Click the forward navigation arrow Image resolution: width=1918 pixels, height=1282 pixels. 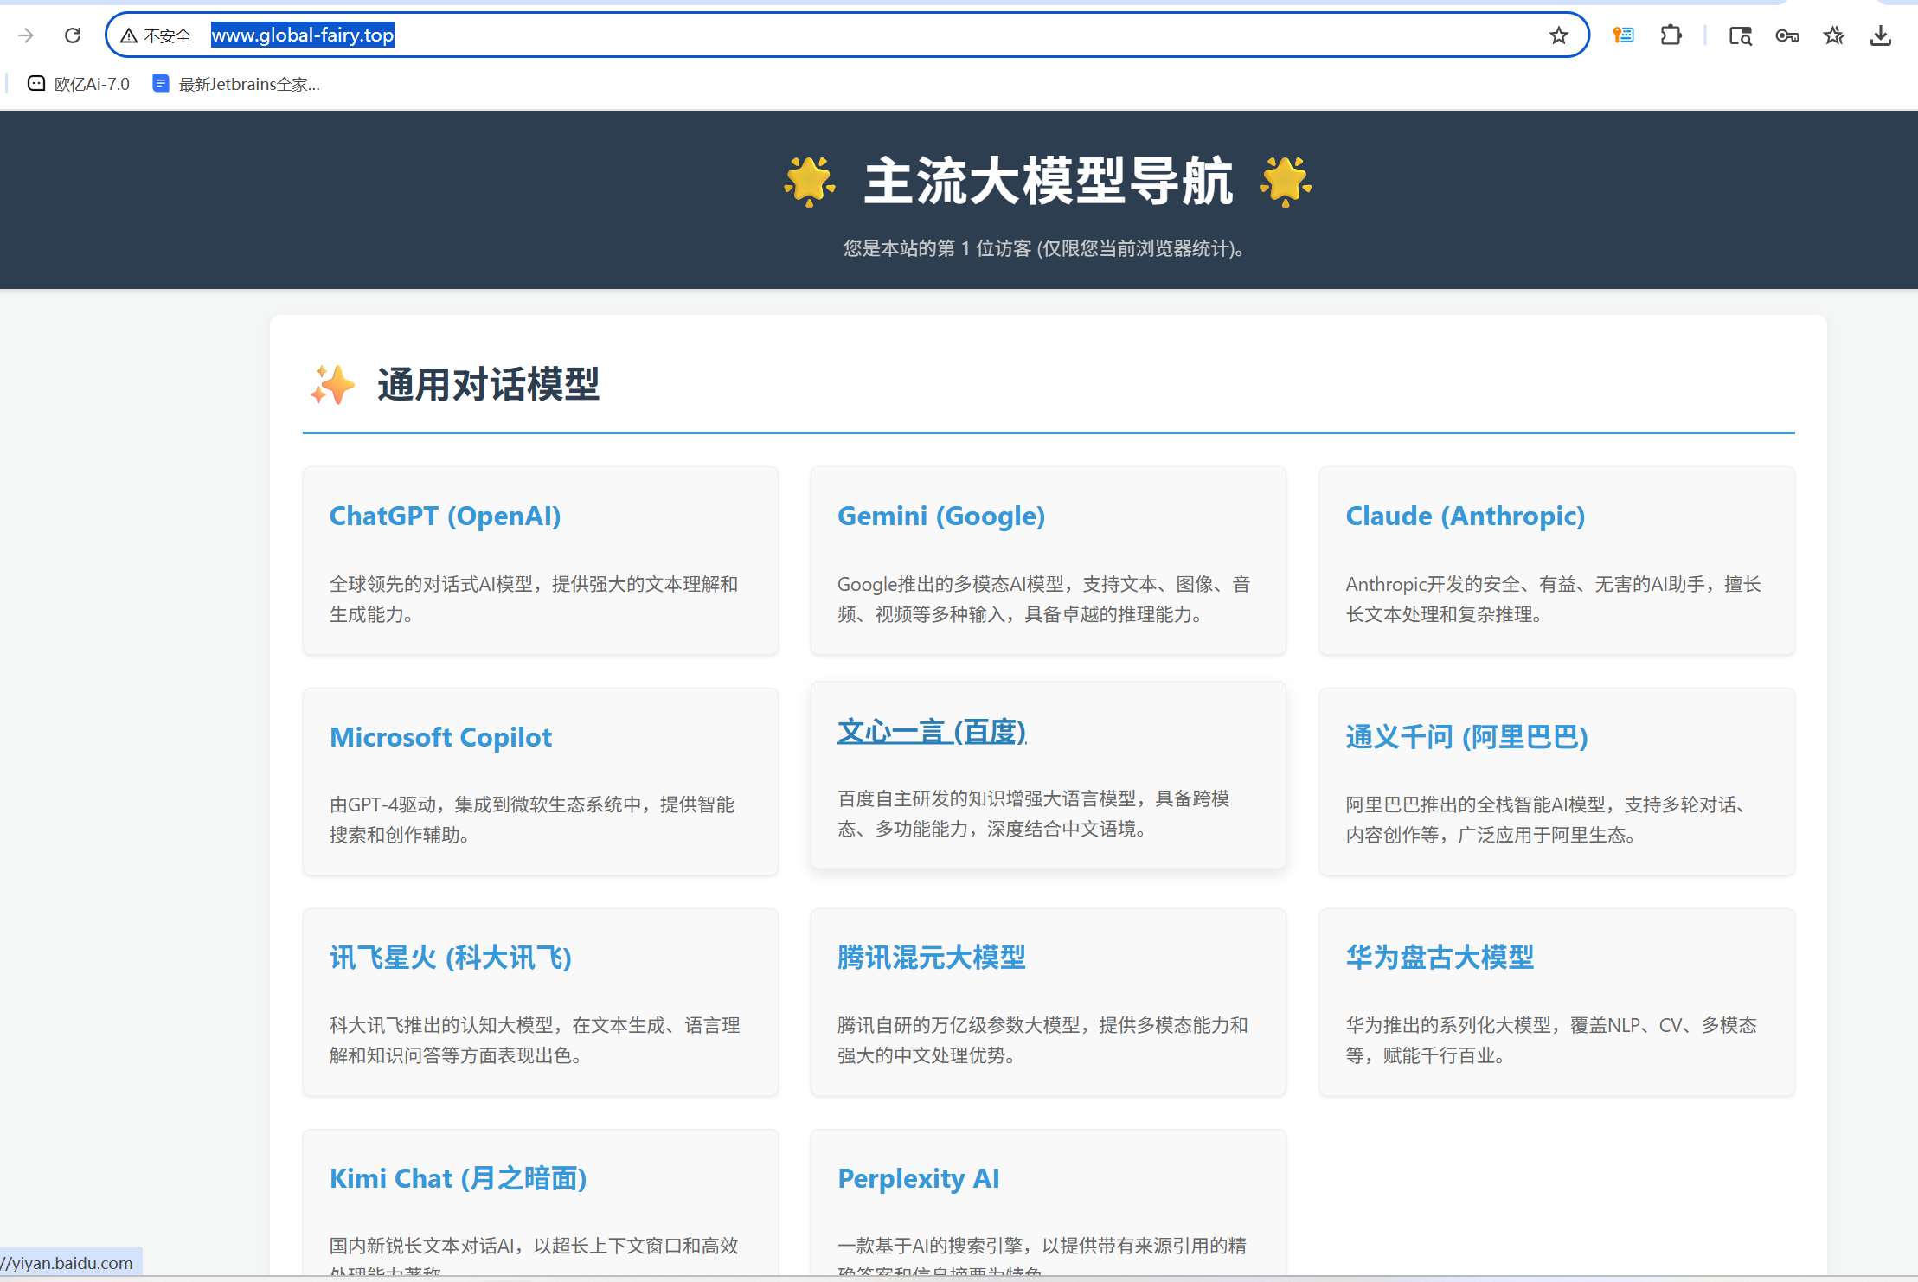pyautogui.click(x=26, y=35)
